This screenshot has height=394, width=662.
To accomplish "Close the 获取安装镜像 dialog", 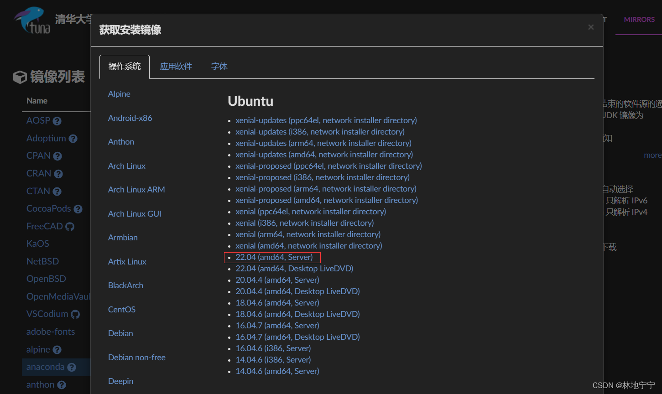I will [590, 27].
